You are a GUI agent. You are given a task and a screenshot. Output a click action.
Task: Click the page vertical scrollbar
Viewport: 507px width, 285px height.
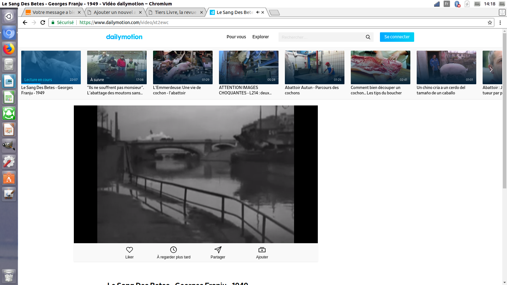[504, 111]
